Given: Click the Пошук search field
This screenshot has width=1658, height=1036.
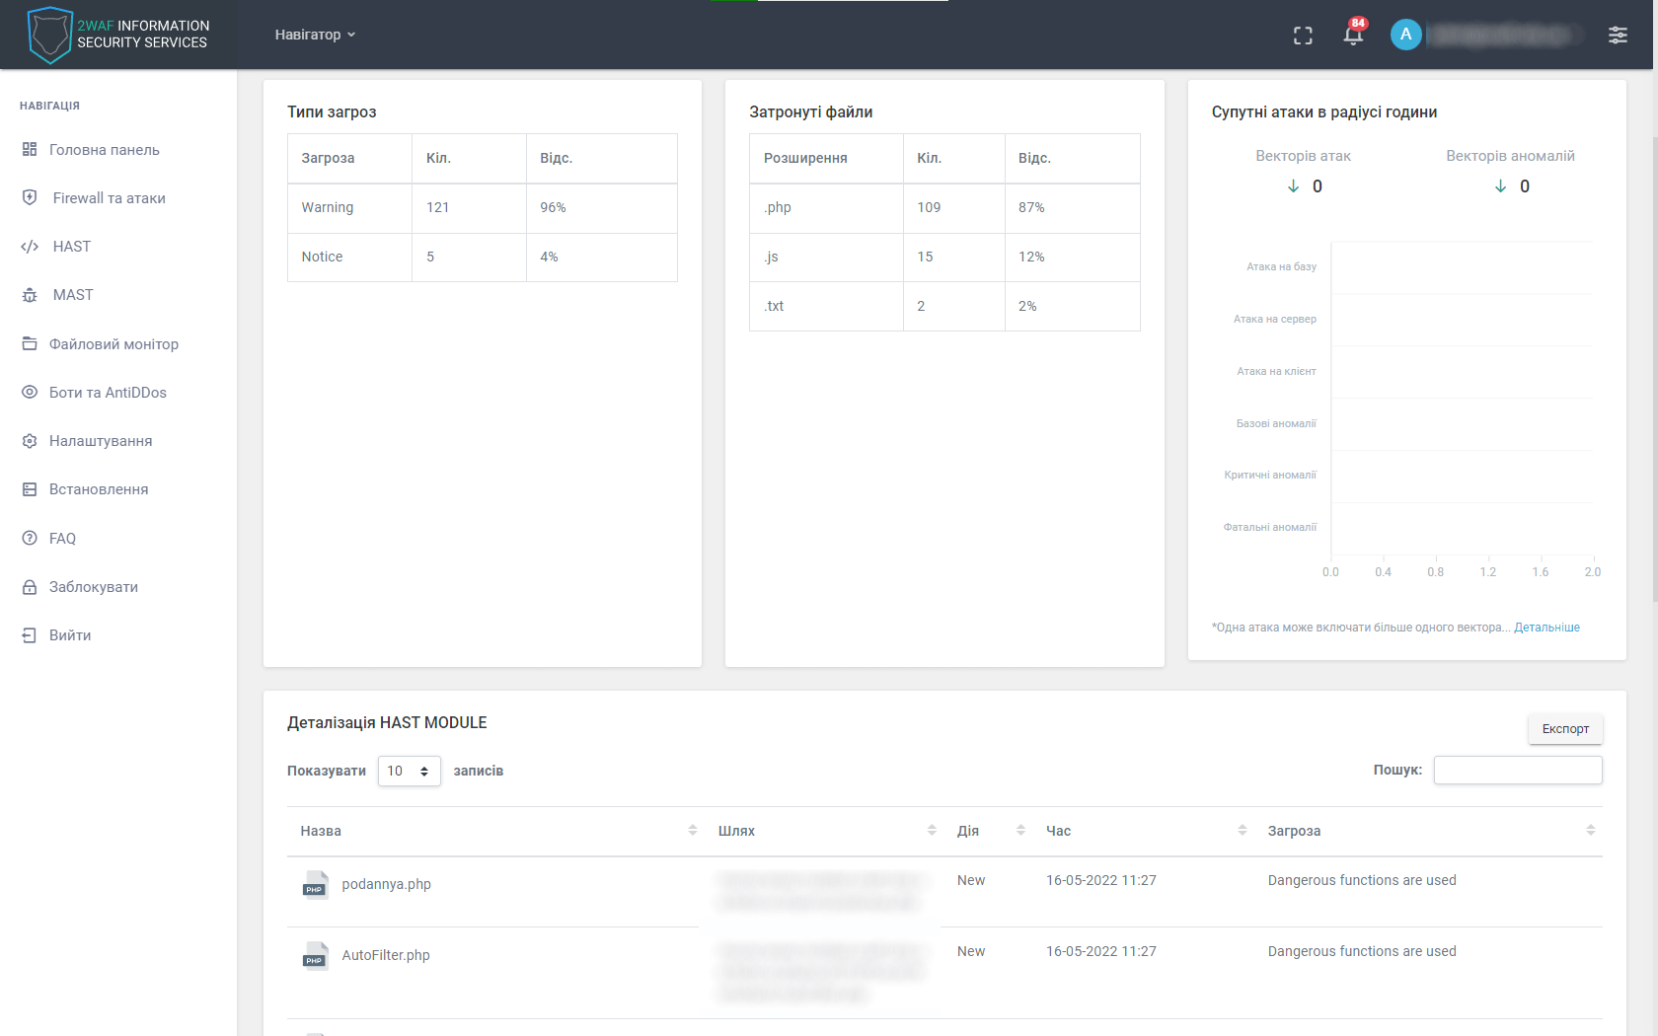Looking at the screenshot, I should point(1517,770).
